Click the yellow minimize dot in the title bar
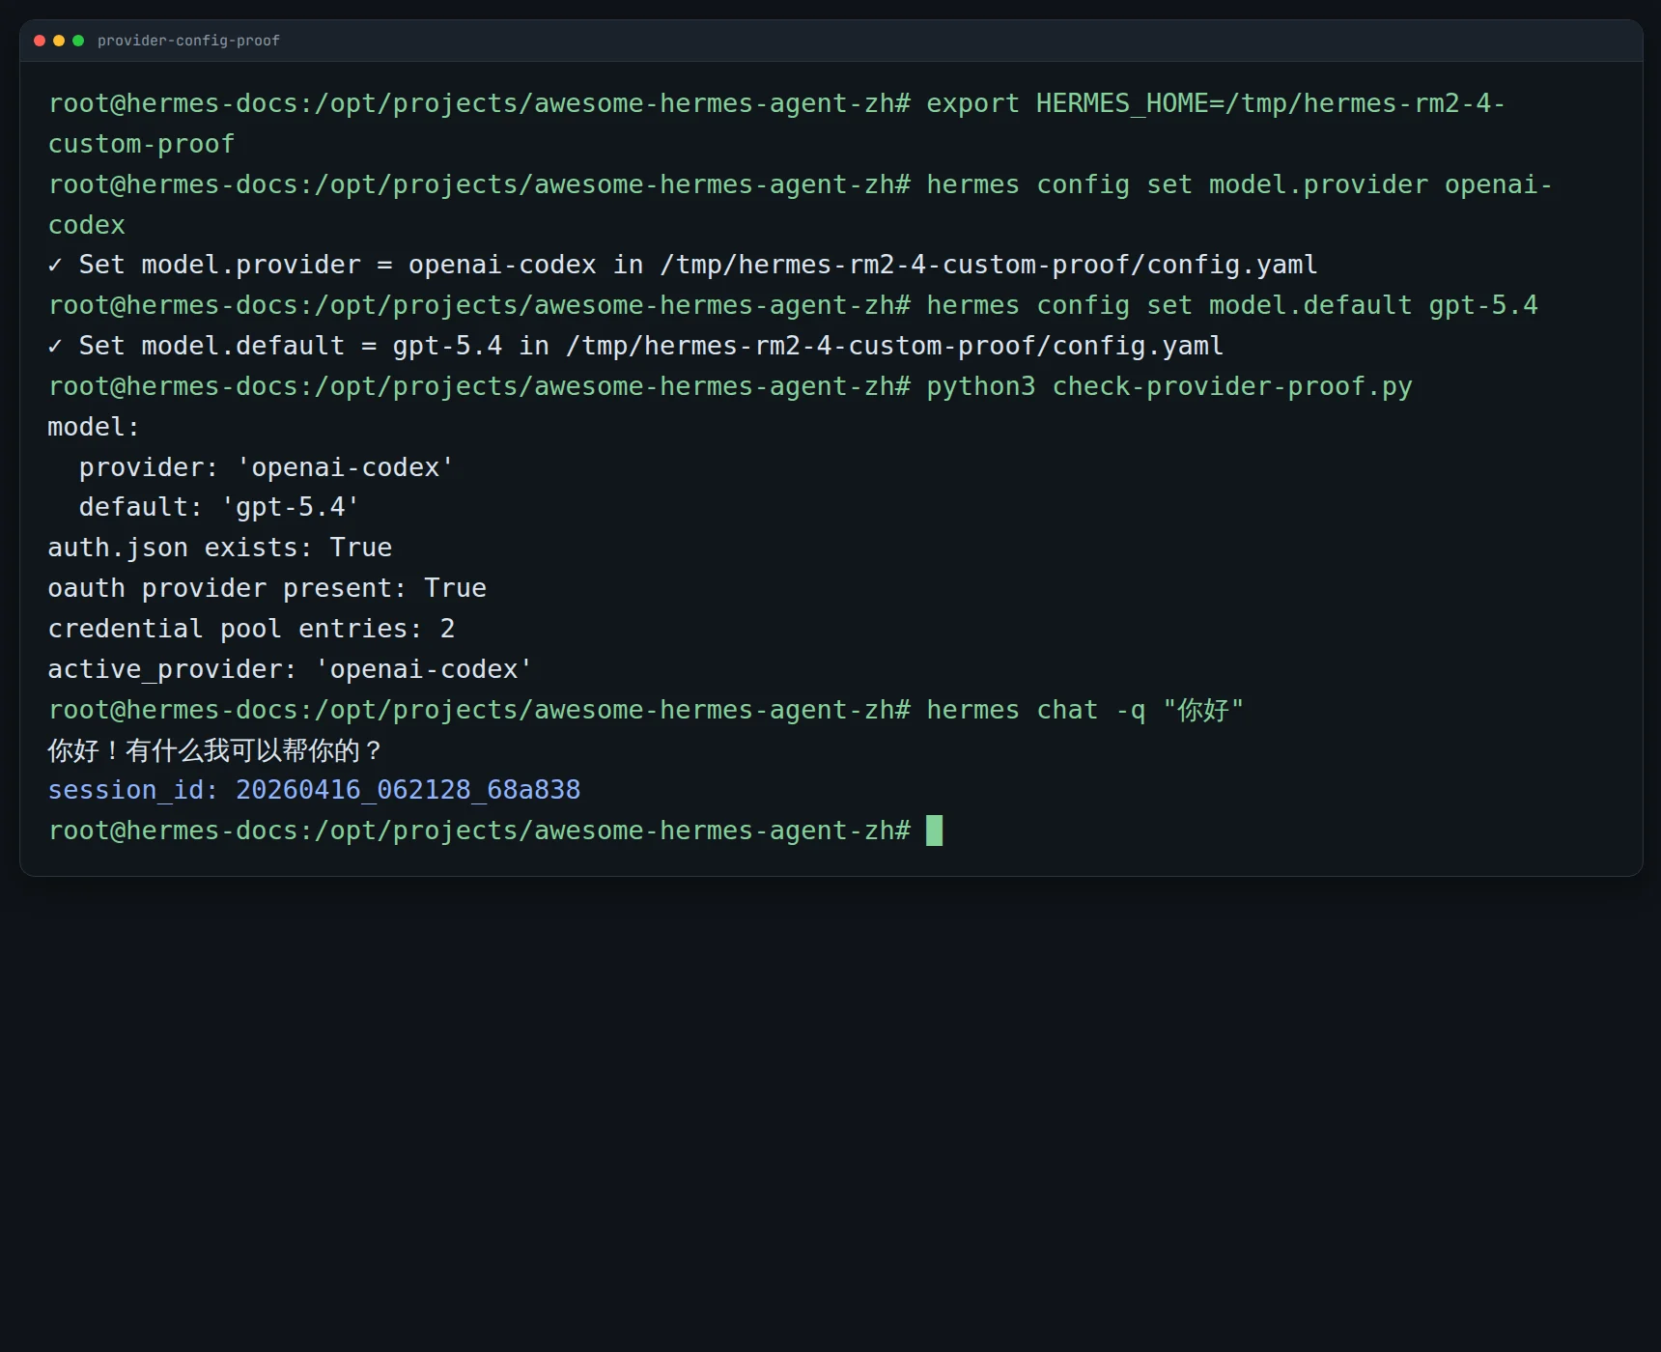Viewport: 1661px width, 1352px height. [59, 41]
